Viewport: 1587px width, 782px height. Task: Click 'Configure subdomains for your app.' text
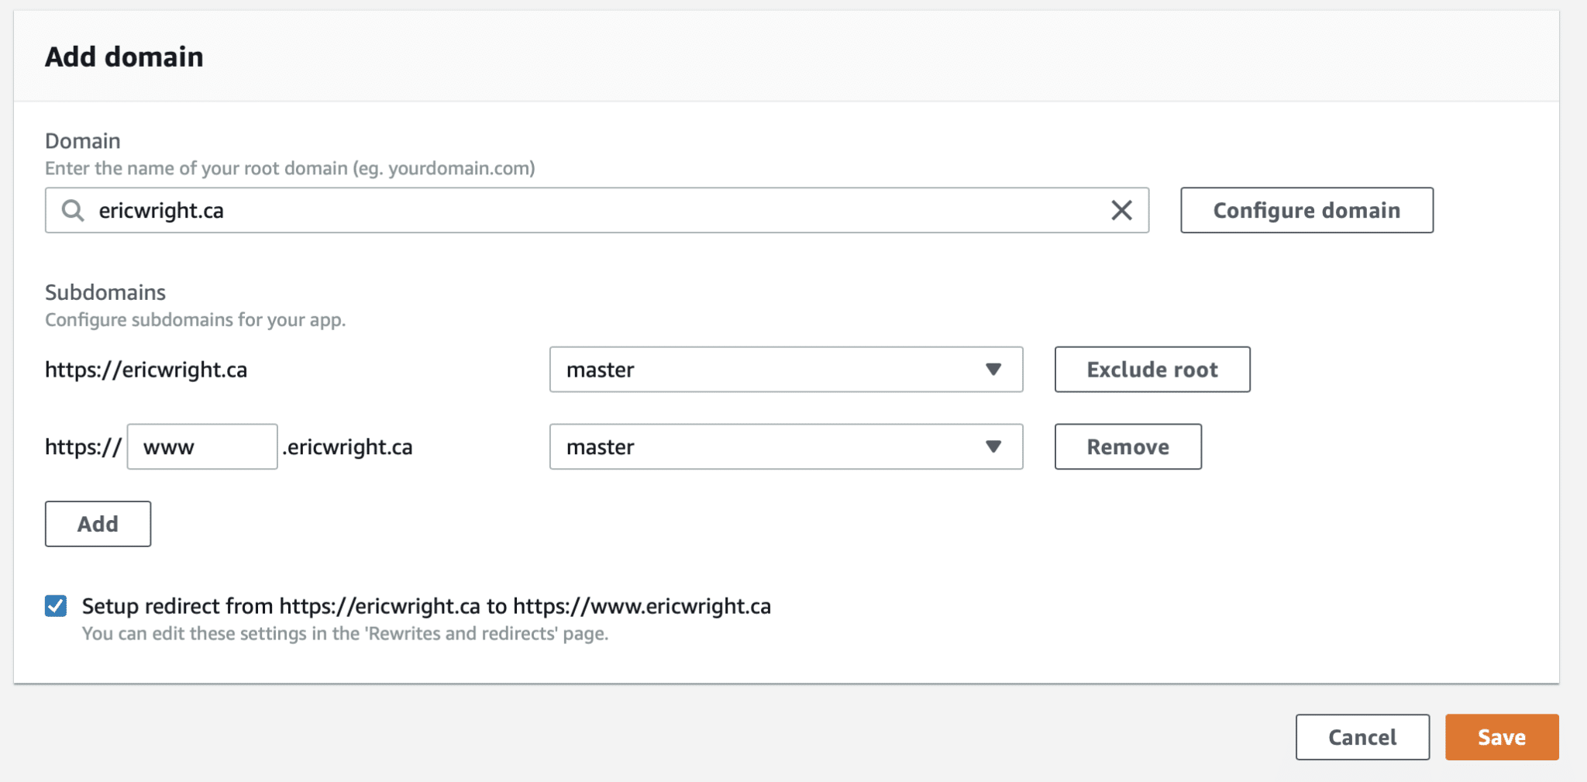click(195, 319)
